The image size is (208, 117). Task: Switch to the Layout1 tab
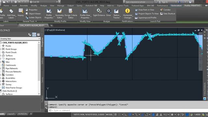[11, 114]
